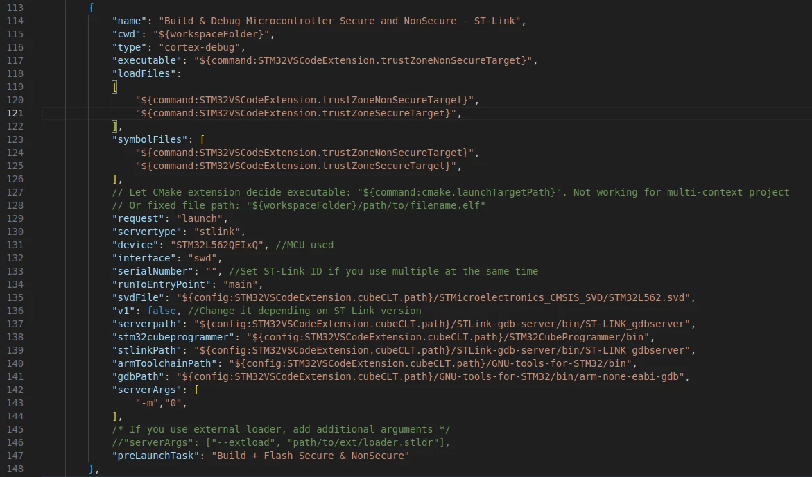Click the trustZoneNonSecureTarget string on line 124
This screenshot has width=812, height=477.
point(304,153)
